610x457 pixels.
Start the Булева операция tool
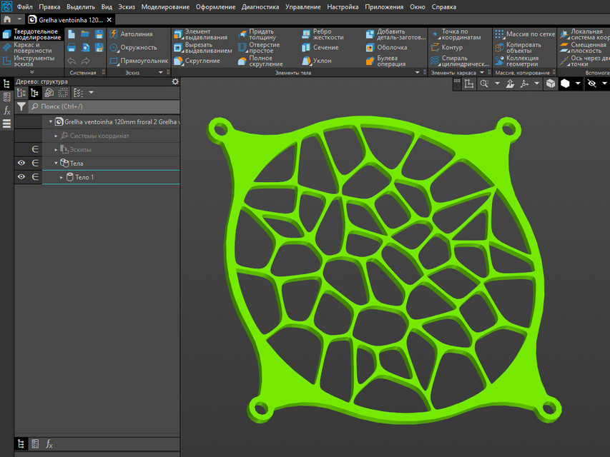pyautogui.click(x=390, y=60)
